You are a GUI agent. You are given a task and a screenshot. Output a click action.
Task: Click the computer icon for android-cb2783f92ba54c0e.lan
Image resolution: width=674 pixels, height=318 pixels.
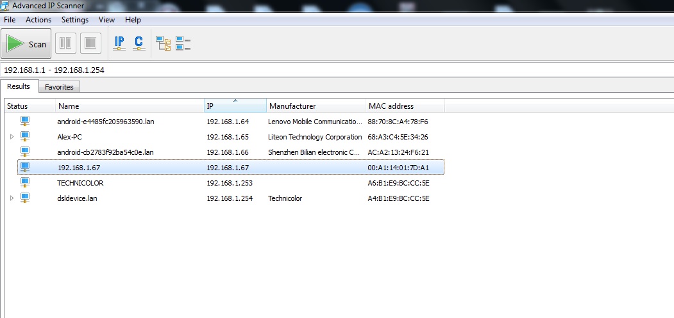coord(25,152)
